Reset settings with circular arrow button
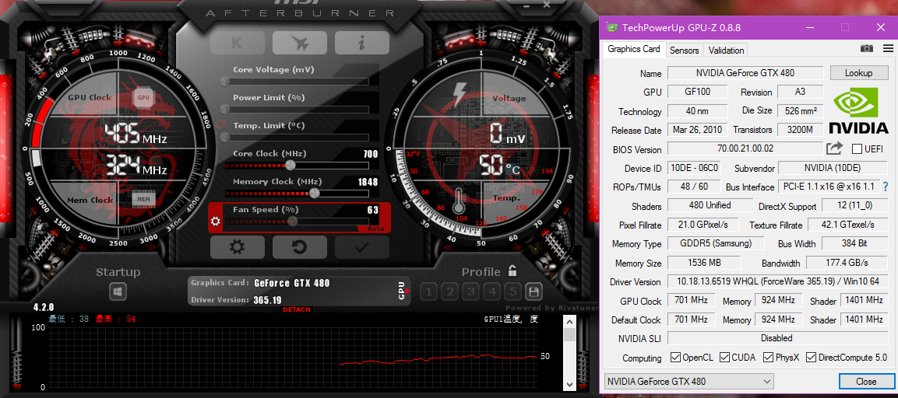The width and height of the screenshot is (898, 398). 300,247
